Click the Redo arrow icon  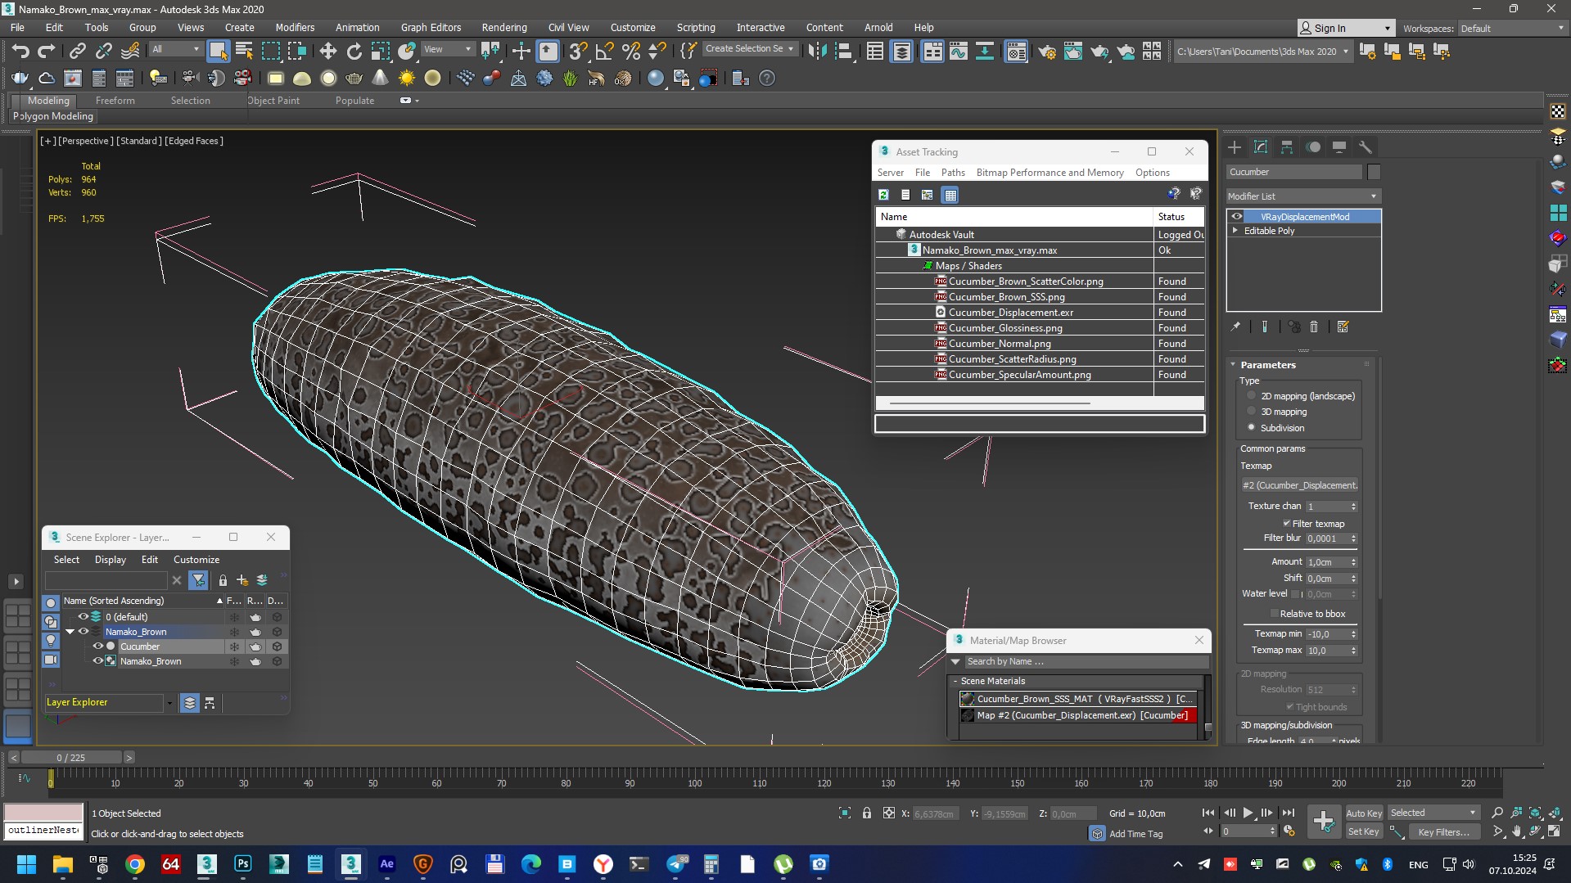tap(47, 52)
